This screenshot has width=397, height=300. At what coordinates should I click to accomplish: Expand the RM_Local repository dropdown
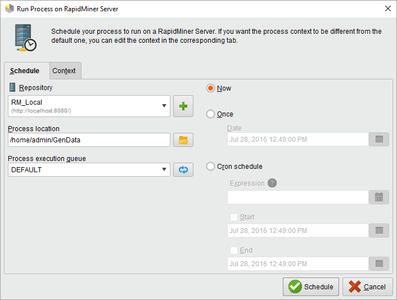point(164,106)
